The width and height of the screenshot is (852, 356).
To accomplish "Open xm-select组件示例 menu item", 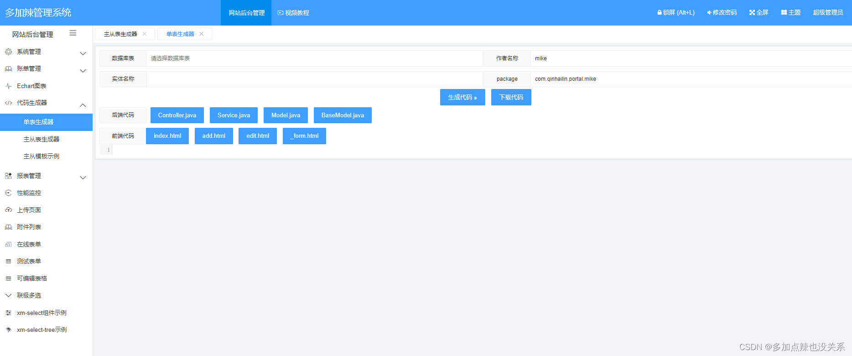I will (x=46, y=313).
